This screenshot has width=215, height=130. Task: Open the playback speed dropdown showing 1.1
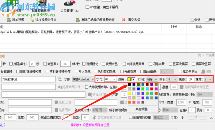coord(167,71)
